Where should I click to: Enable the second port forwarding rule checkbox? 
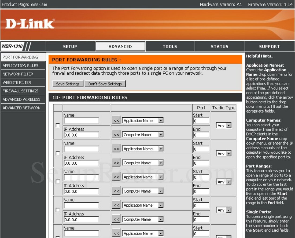coord(58,153)
